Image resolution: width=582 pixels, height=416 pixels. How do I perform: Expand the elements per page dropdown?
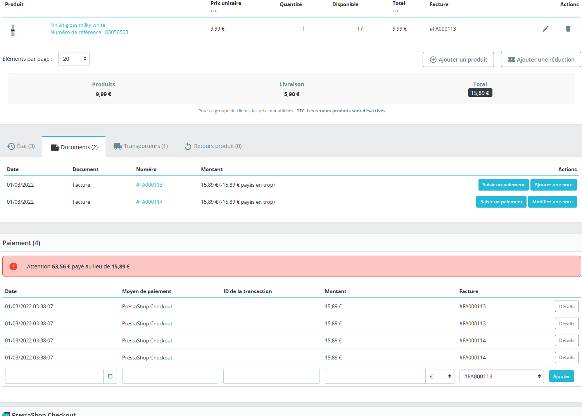point(74,59)
